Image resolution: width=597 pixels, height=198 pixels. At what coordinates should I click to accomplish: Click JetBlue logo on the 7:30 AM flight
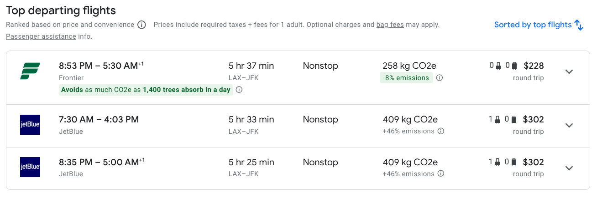click(x=30, y=125)
